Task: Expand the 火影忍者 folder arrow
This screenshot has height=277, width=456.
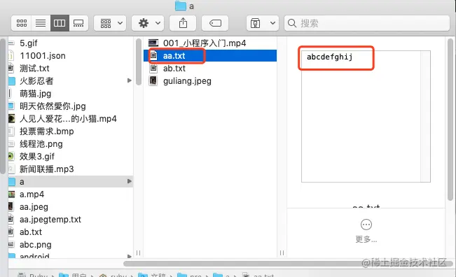Action: pos(130,80)
